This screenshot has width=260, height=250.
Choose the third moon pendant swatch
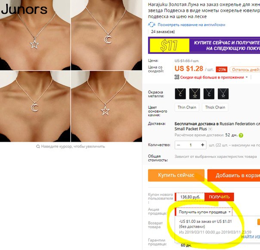tap(209, 94)
